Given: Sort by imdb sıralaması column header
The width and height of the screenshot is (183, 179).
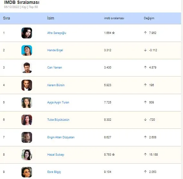Looking at the screenshot, I should (114, 18).
